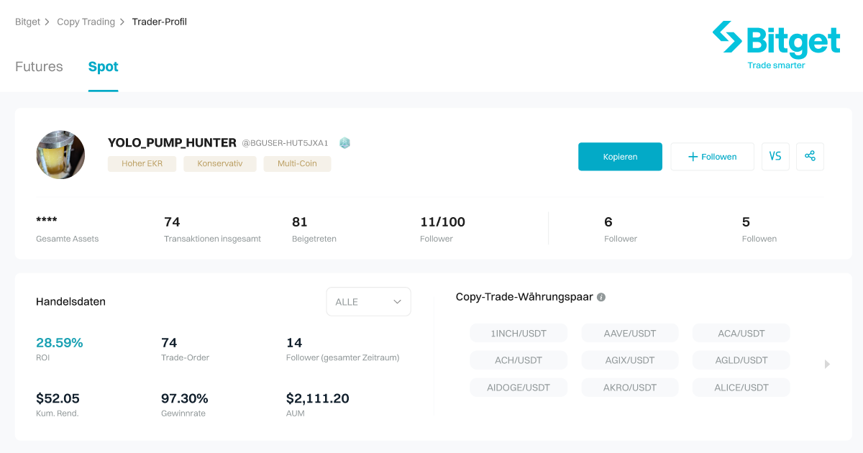Open Copy Trading breadcrumb link

[x=86, y=22]
